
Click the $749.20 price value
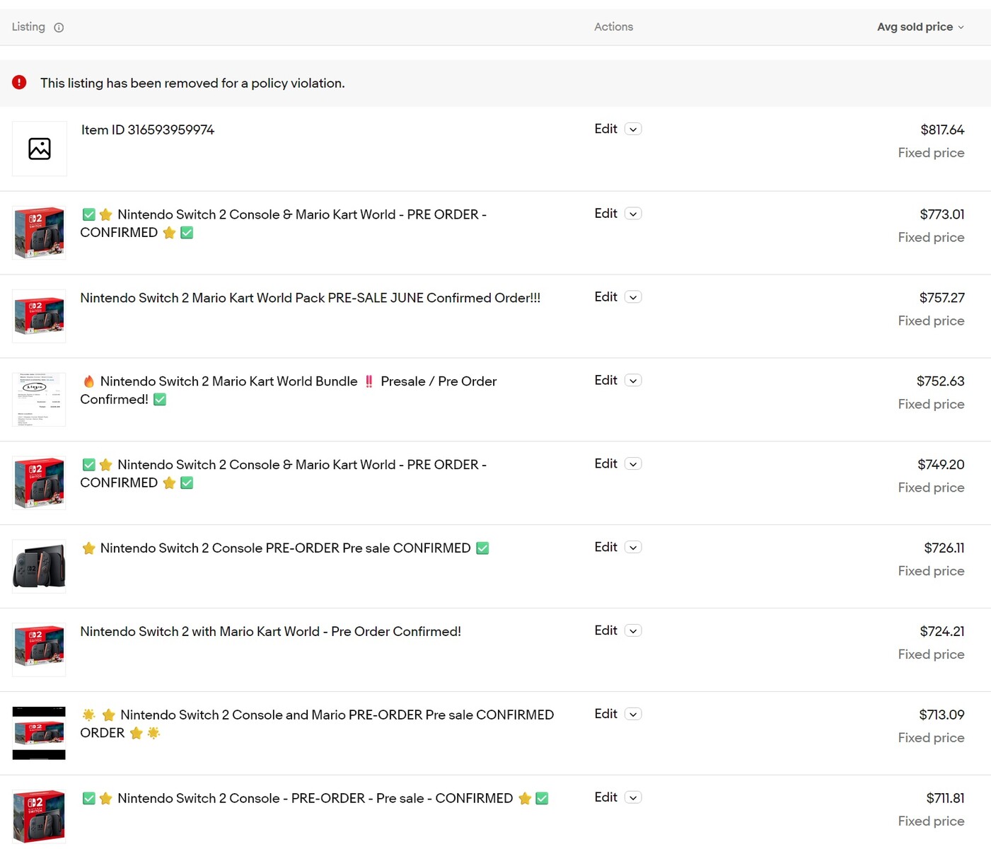[x=941, y=465]
